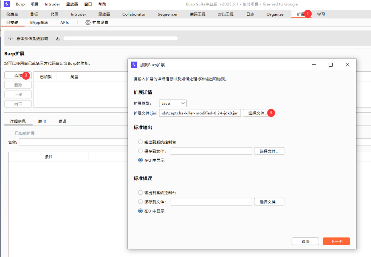Switch to the 仪表盘 tab

[x=12, y=14]
